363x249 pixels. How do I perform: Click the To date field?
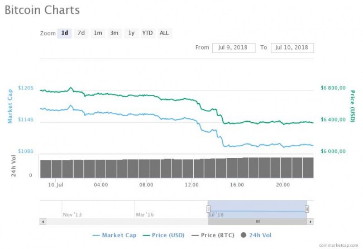[292, 47]
